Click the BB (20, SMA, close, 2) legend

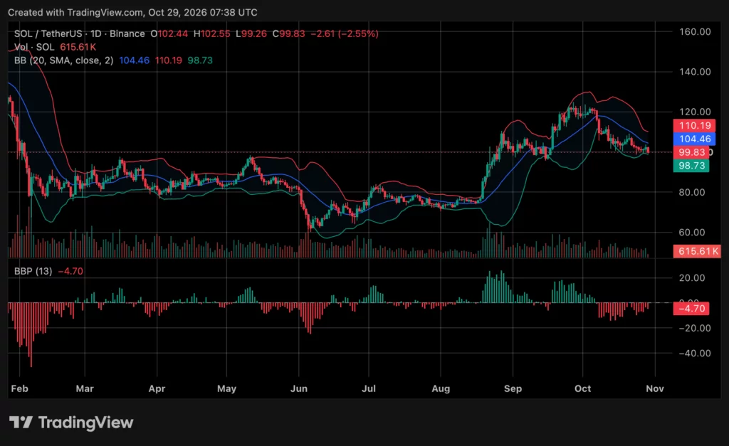(x=63, y=60)
